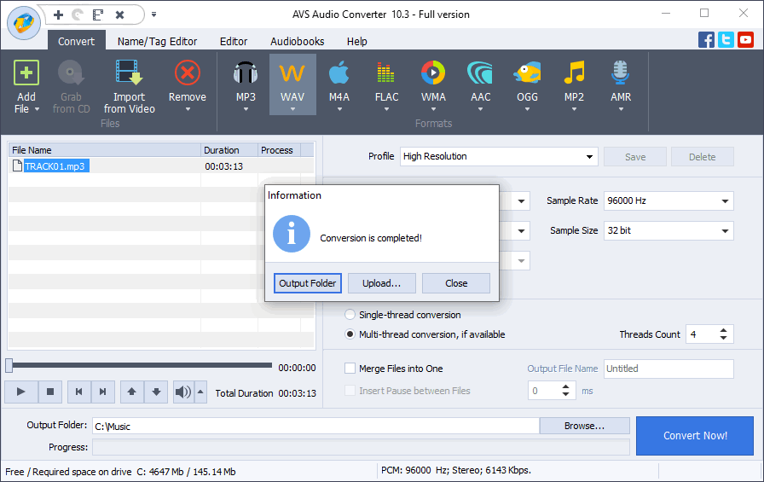
Task: Stop playback
Action: point(50,392)
